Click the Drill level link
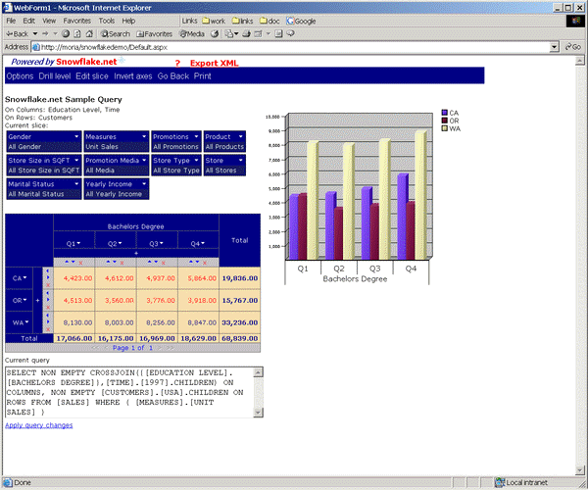The width and height of the screenshot is (588, 490). pos(55,76)
